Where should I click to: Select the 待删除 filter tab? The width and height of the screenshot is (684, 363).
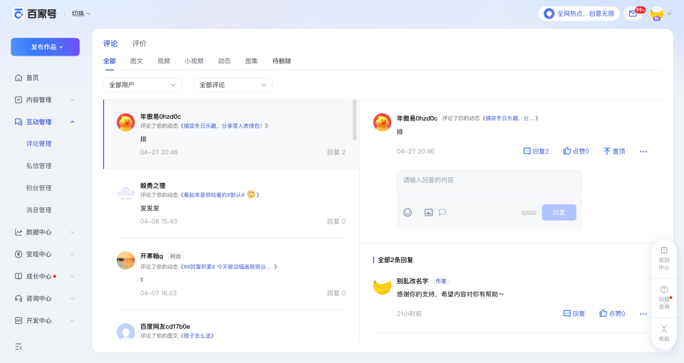(x=282, y=61)
